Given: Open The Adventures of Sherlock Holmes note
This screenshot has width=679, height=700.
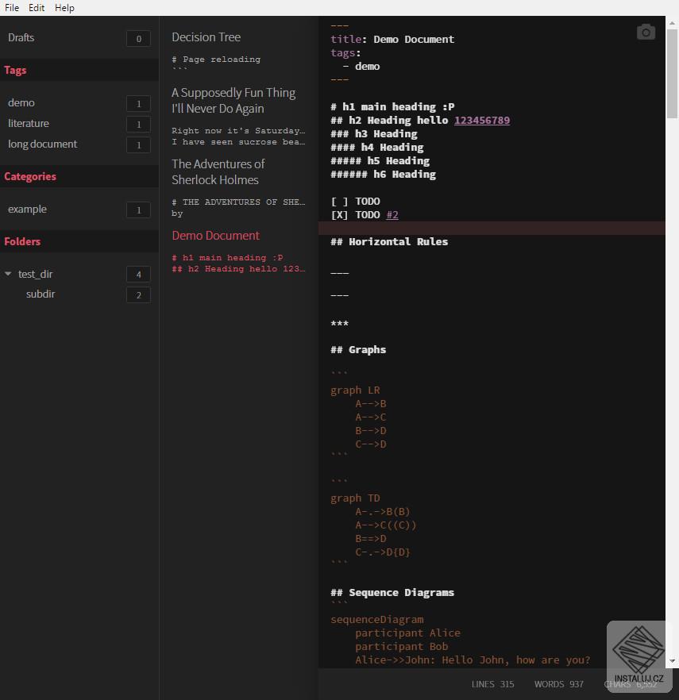Looking at the screenshot, I should [218, 172].
